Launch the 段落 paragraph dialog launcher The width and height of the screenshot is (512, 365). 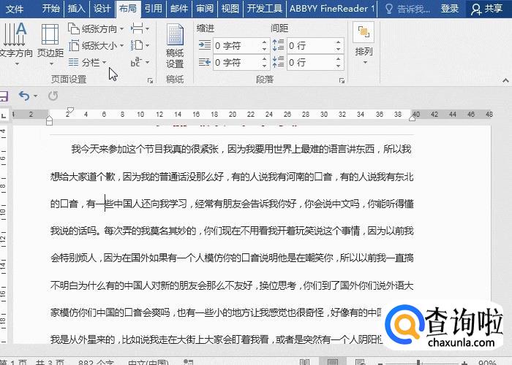(x=342, y=80)
